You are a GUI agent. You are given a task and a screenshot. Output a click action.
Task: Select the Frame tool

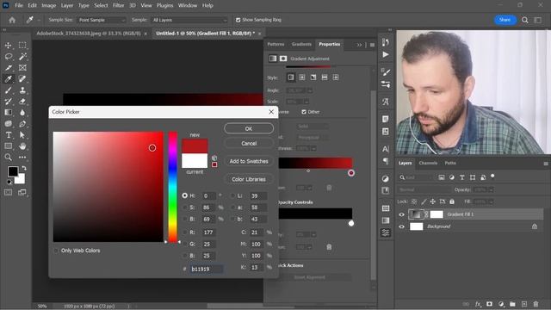click(22, 68)
